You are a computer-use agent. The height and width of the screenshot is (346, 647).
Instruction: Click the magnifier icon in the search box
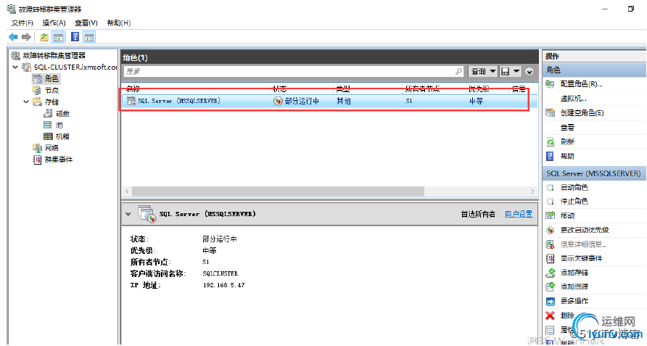(x=458, y=71)
